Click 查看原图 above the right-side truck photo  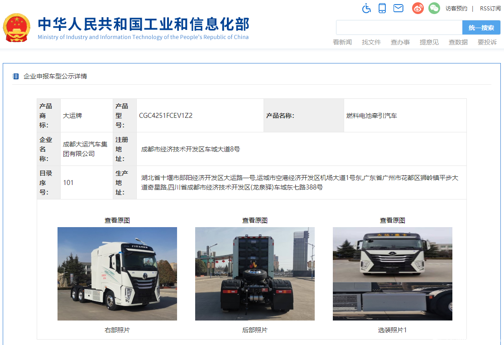pos(117,220)
